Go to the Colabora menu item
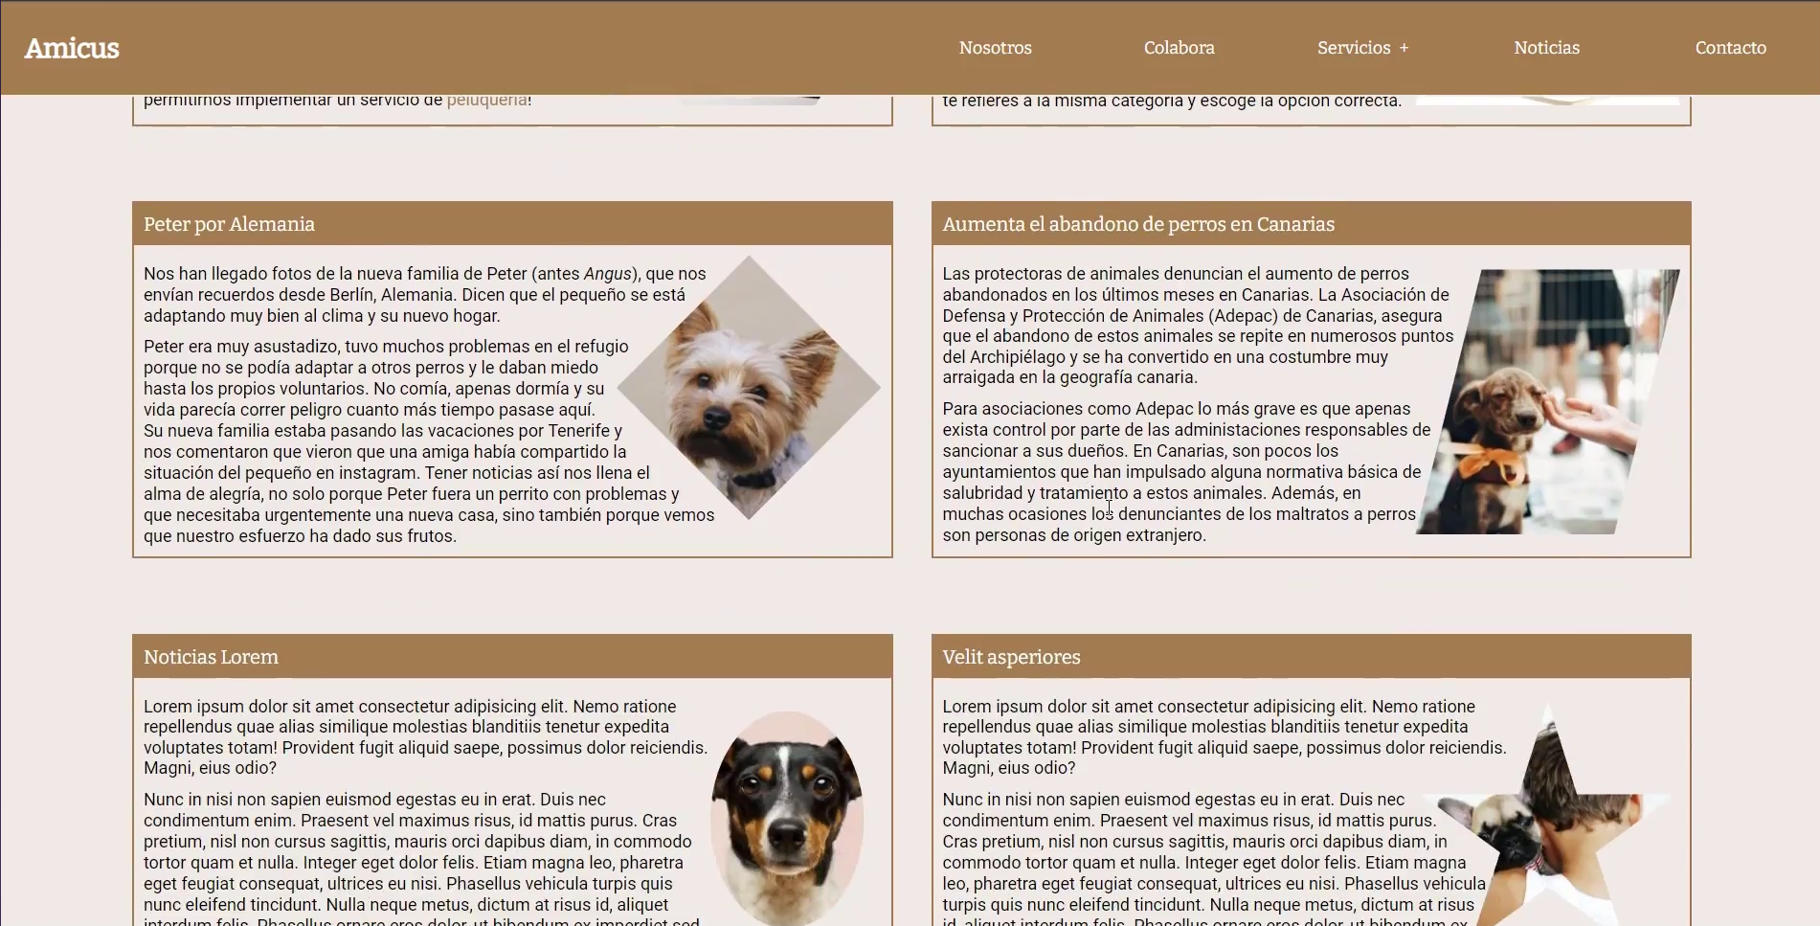The image size is (1820, 926). pyautogui.click(x=1179, y=48)
